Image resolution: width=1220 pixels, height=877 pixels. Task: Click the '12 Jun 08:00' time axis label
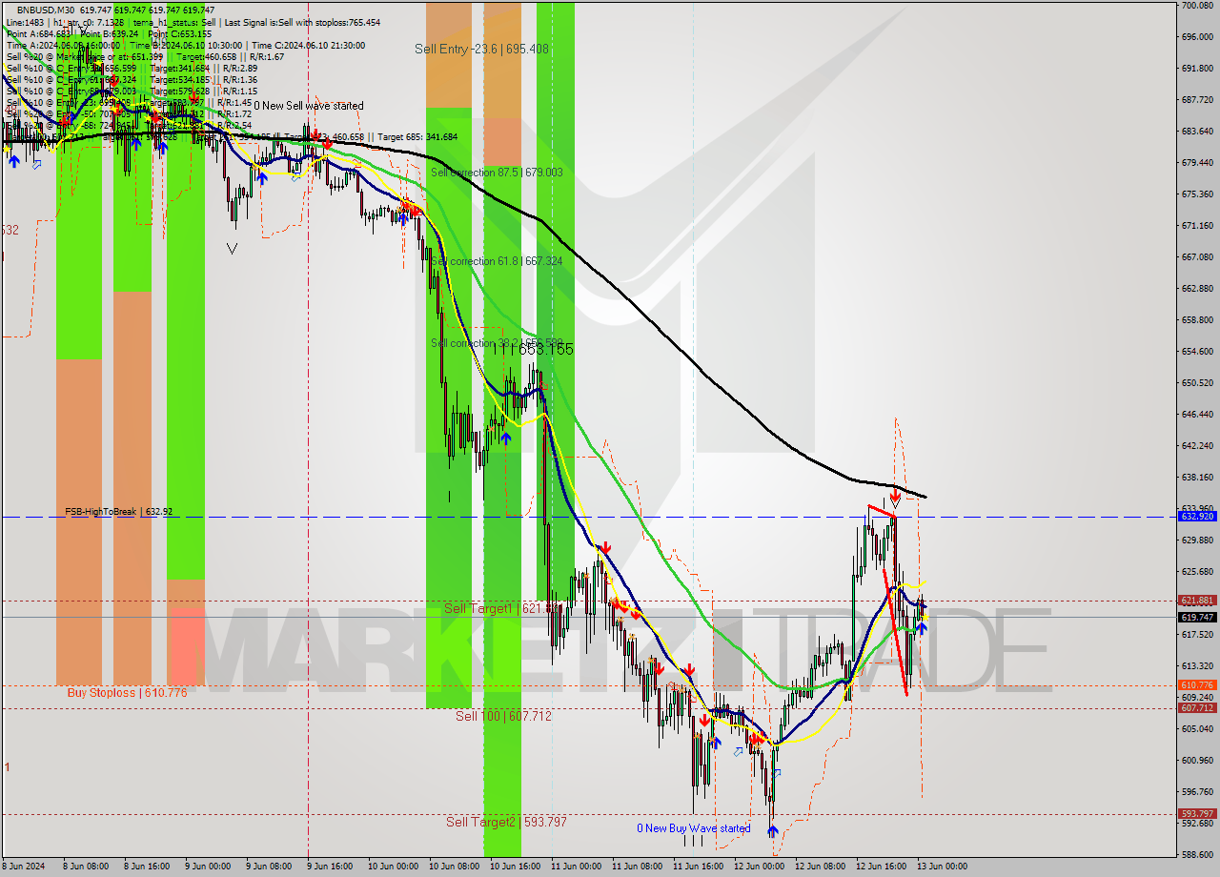click(820, 867)
